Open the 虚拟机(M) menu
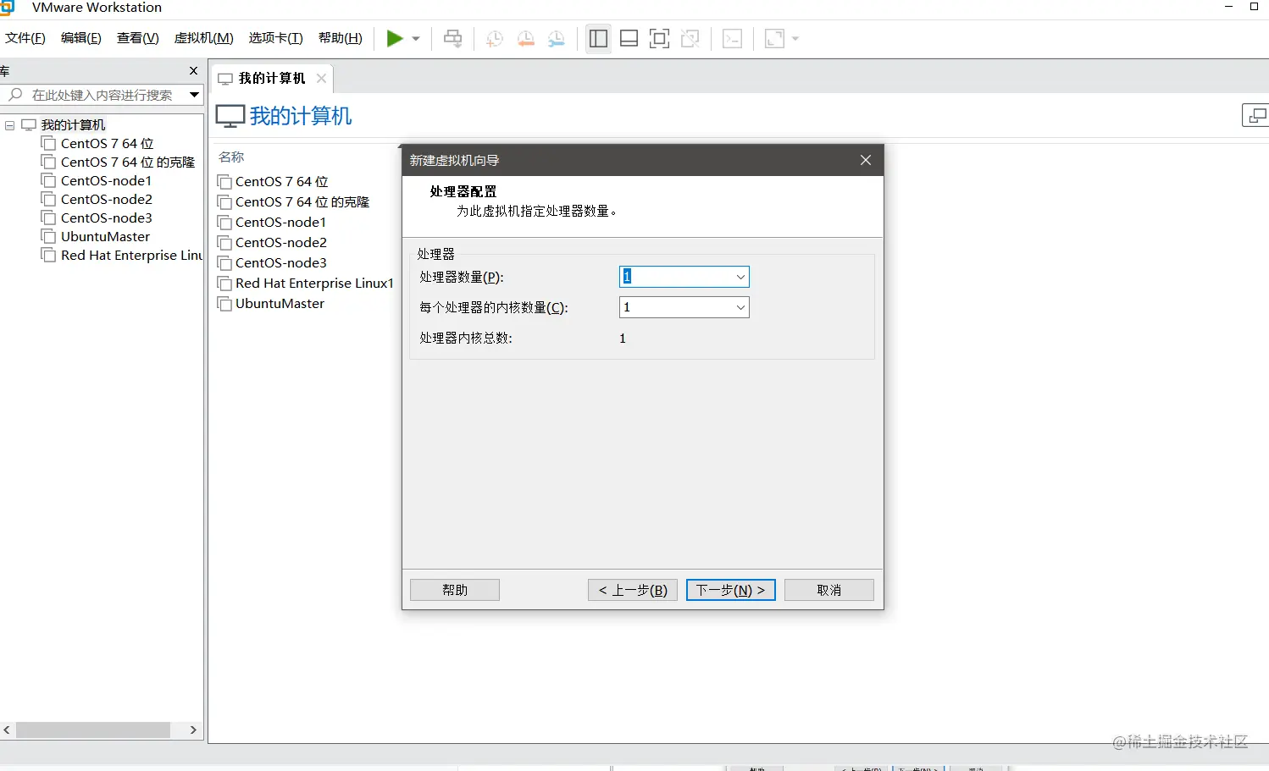1269x771 pixels. tap(204, 38)
